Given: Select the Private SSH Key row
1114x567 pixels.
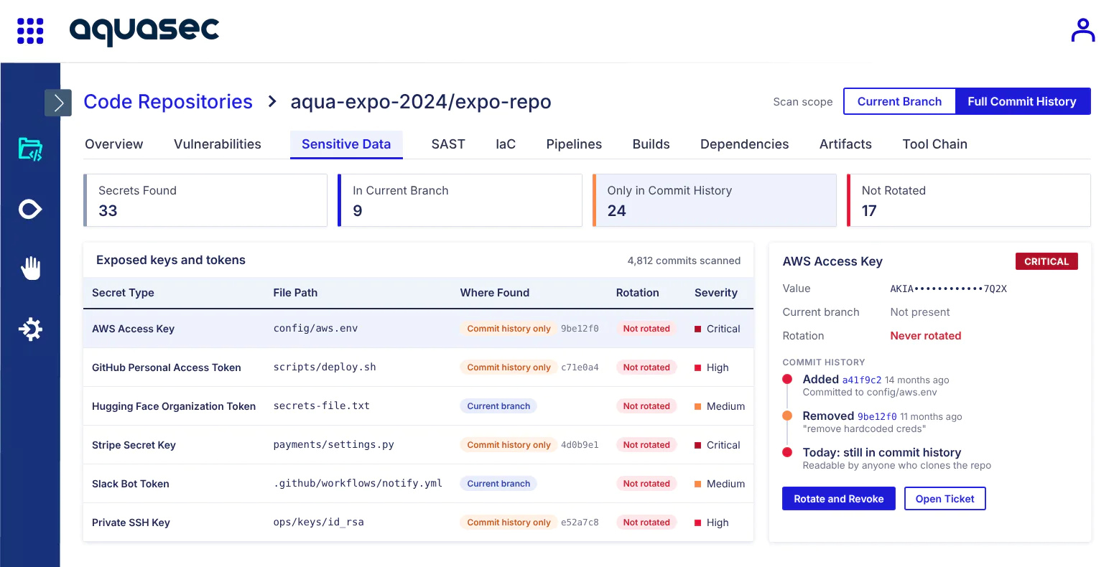Looking at the screenshot, I should tap(418, 523).
